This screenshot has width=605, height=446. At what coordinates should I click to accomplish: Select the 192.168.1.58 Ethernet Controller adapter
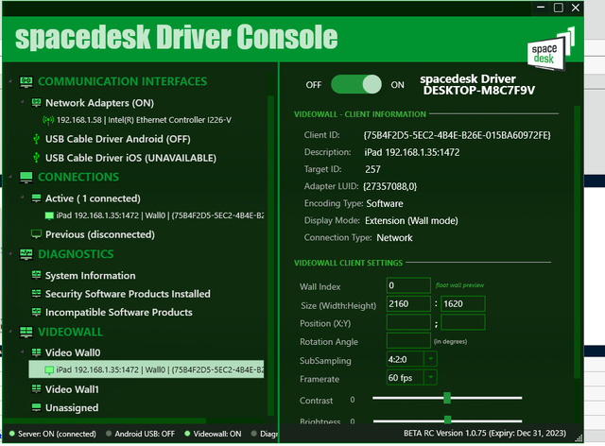click(x=144, y=120)
